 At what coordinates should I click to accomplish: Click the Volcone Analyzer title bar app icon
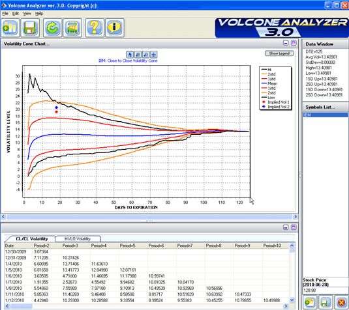(4, 5)
